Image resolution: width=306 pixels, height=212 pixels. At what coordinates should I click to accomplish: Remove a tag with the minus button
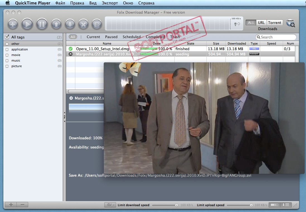point(22,204)
